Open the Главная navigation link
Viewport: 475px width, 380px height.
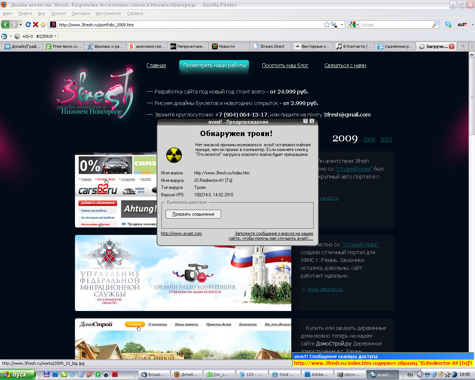pos(156,65)
